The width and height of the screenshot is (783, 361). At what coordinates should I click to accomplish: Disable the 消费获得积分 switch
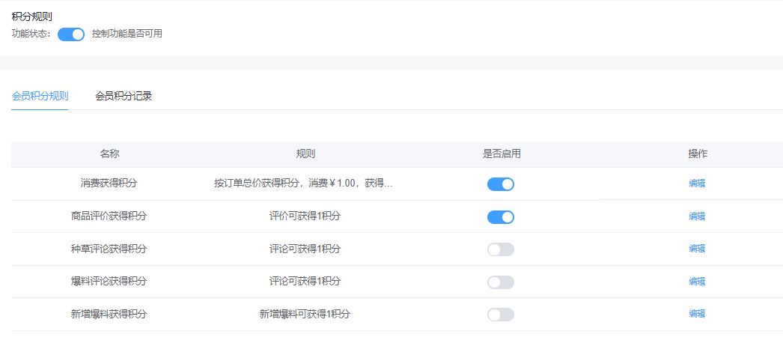(500, 184)
